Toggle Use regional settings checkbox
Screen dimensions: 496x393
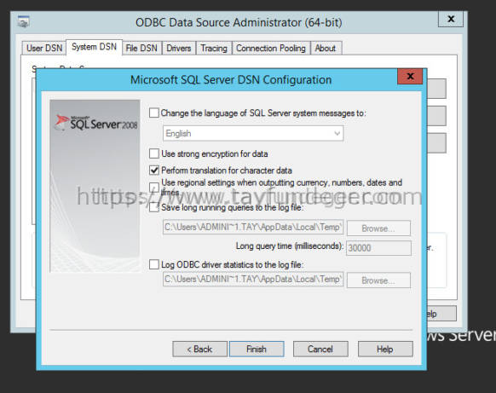154,187
